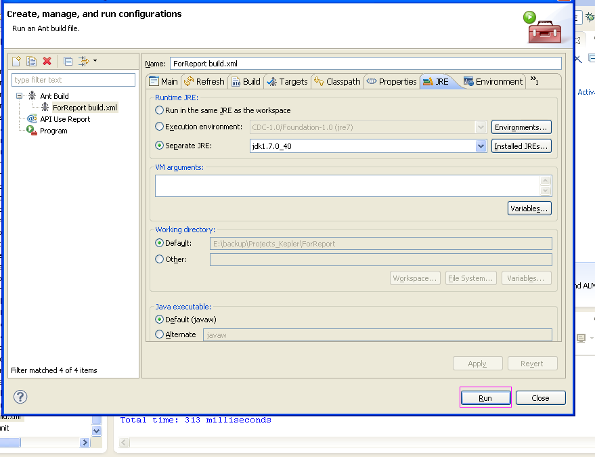
Task: Select the Program configuration type
Action: [52, 130]
